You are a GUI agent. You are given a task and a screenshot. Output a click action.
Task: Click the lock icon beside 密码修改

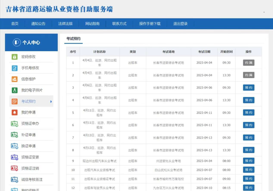pos(15,57)
